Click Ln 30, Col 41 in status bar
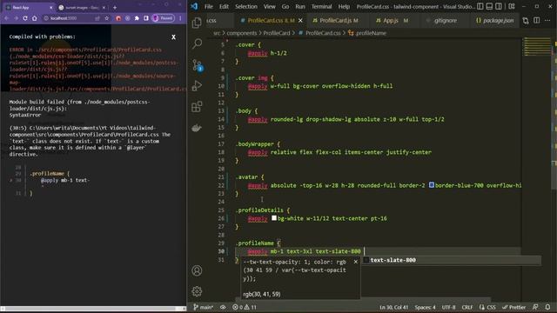557x313 pixels. click(393, 307)
